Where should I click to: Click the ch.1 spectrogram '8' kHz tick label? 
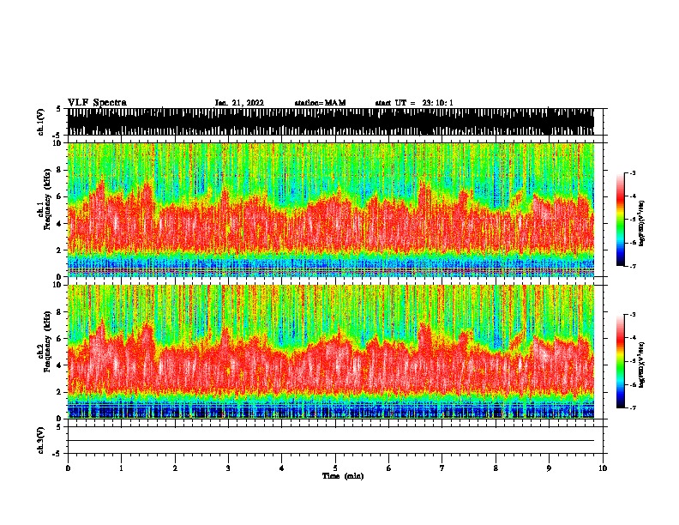(x=60, y=170)
